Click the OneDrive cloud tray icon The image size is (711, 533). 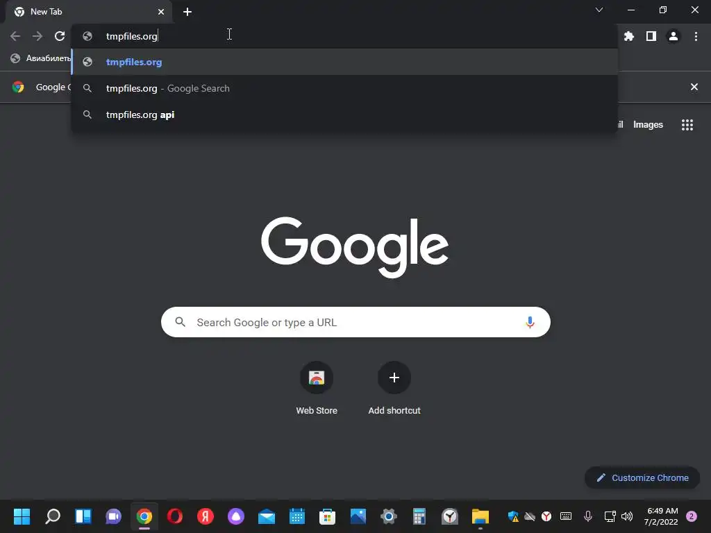(530, 516)
